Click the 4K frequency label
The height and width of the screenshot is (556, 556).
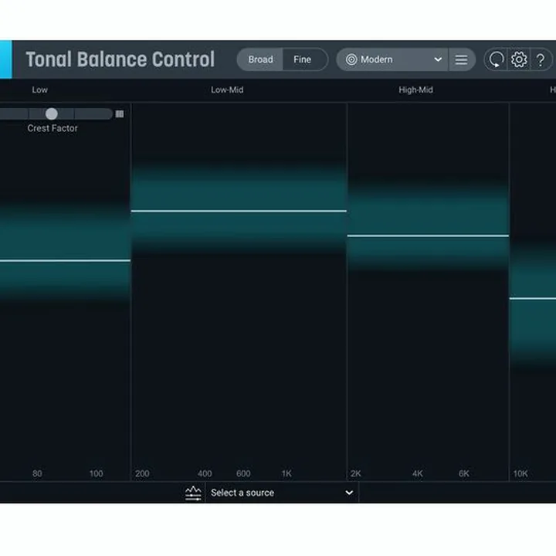(x=418, y=473)
